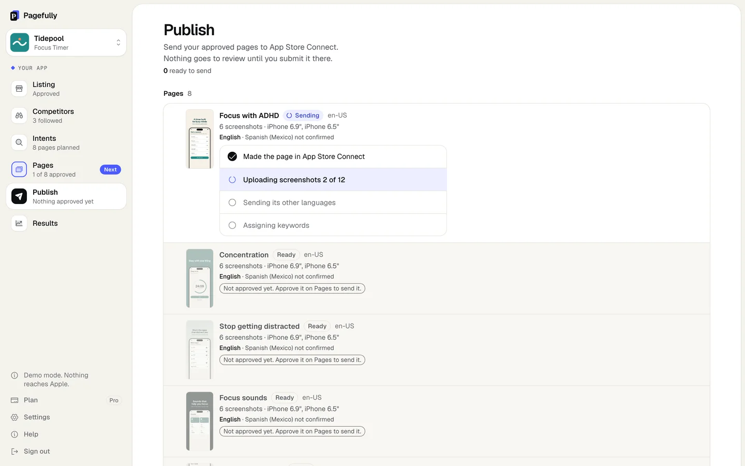The height and width of the screenshot is (466, 745).
Task: Open Settings from the sidebar
Action: pos(66,417)
